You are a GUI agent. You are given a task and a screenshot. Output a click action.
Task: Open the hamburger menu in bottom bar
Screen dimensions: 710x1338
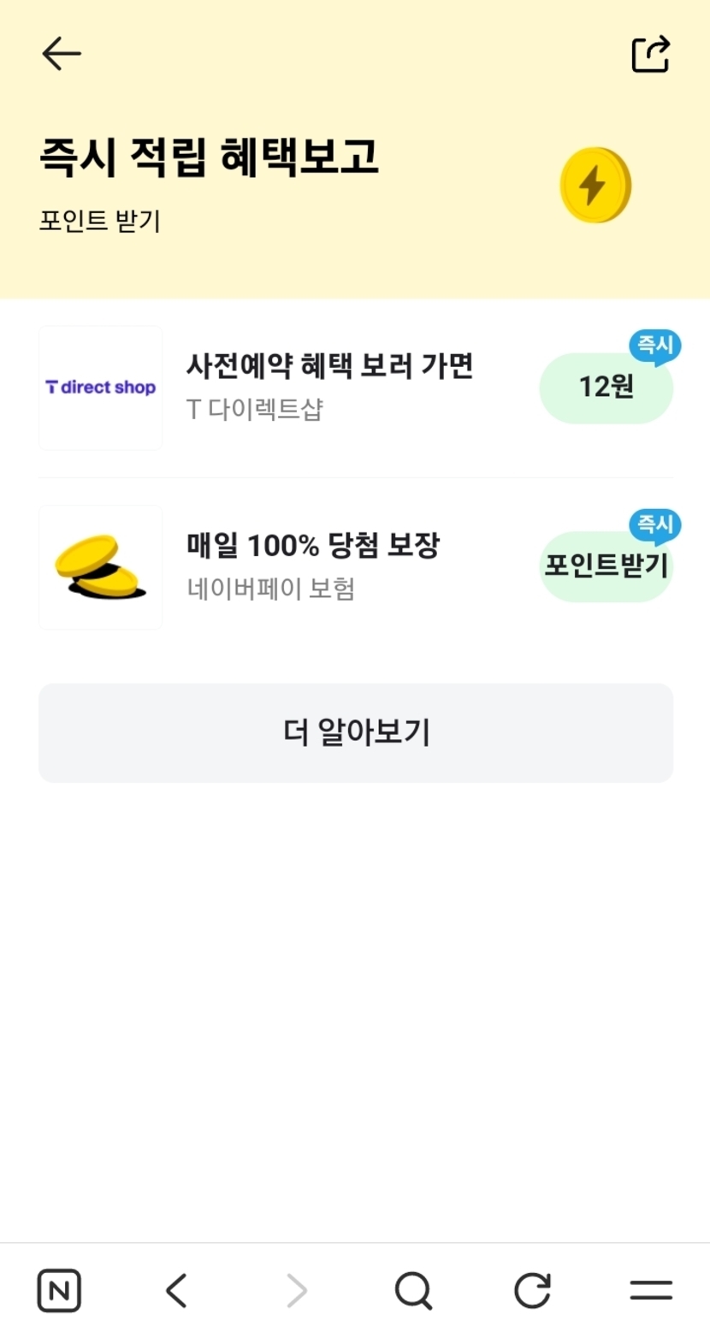coord(651,1290)
